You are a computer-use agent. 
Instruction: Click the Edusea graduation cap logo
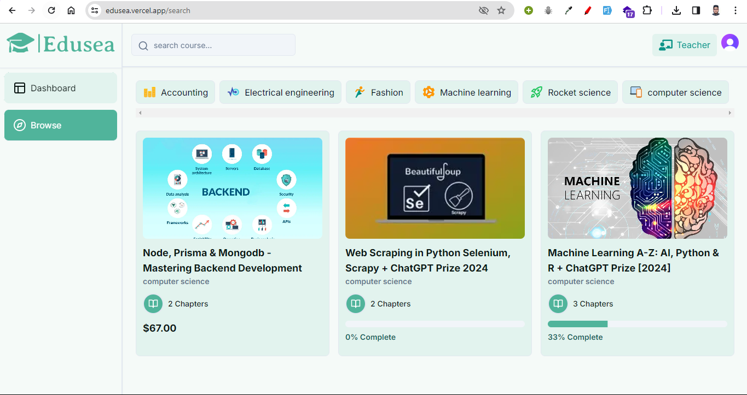[x=20, y=43]
